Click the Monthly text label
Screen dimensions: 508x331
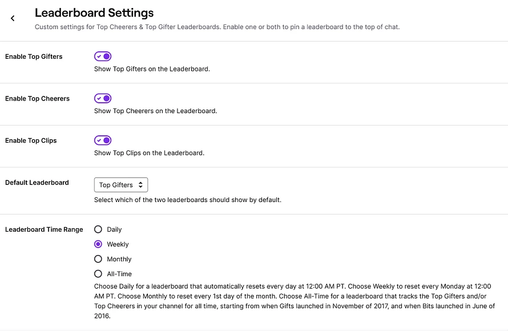coord(119,259)
